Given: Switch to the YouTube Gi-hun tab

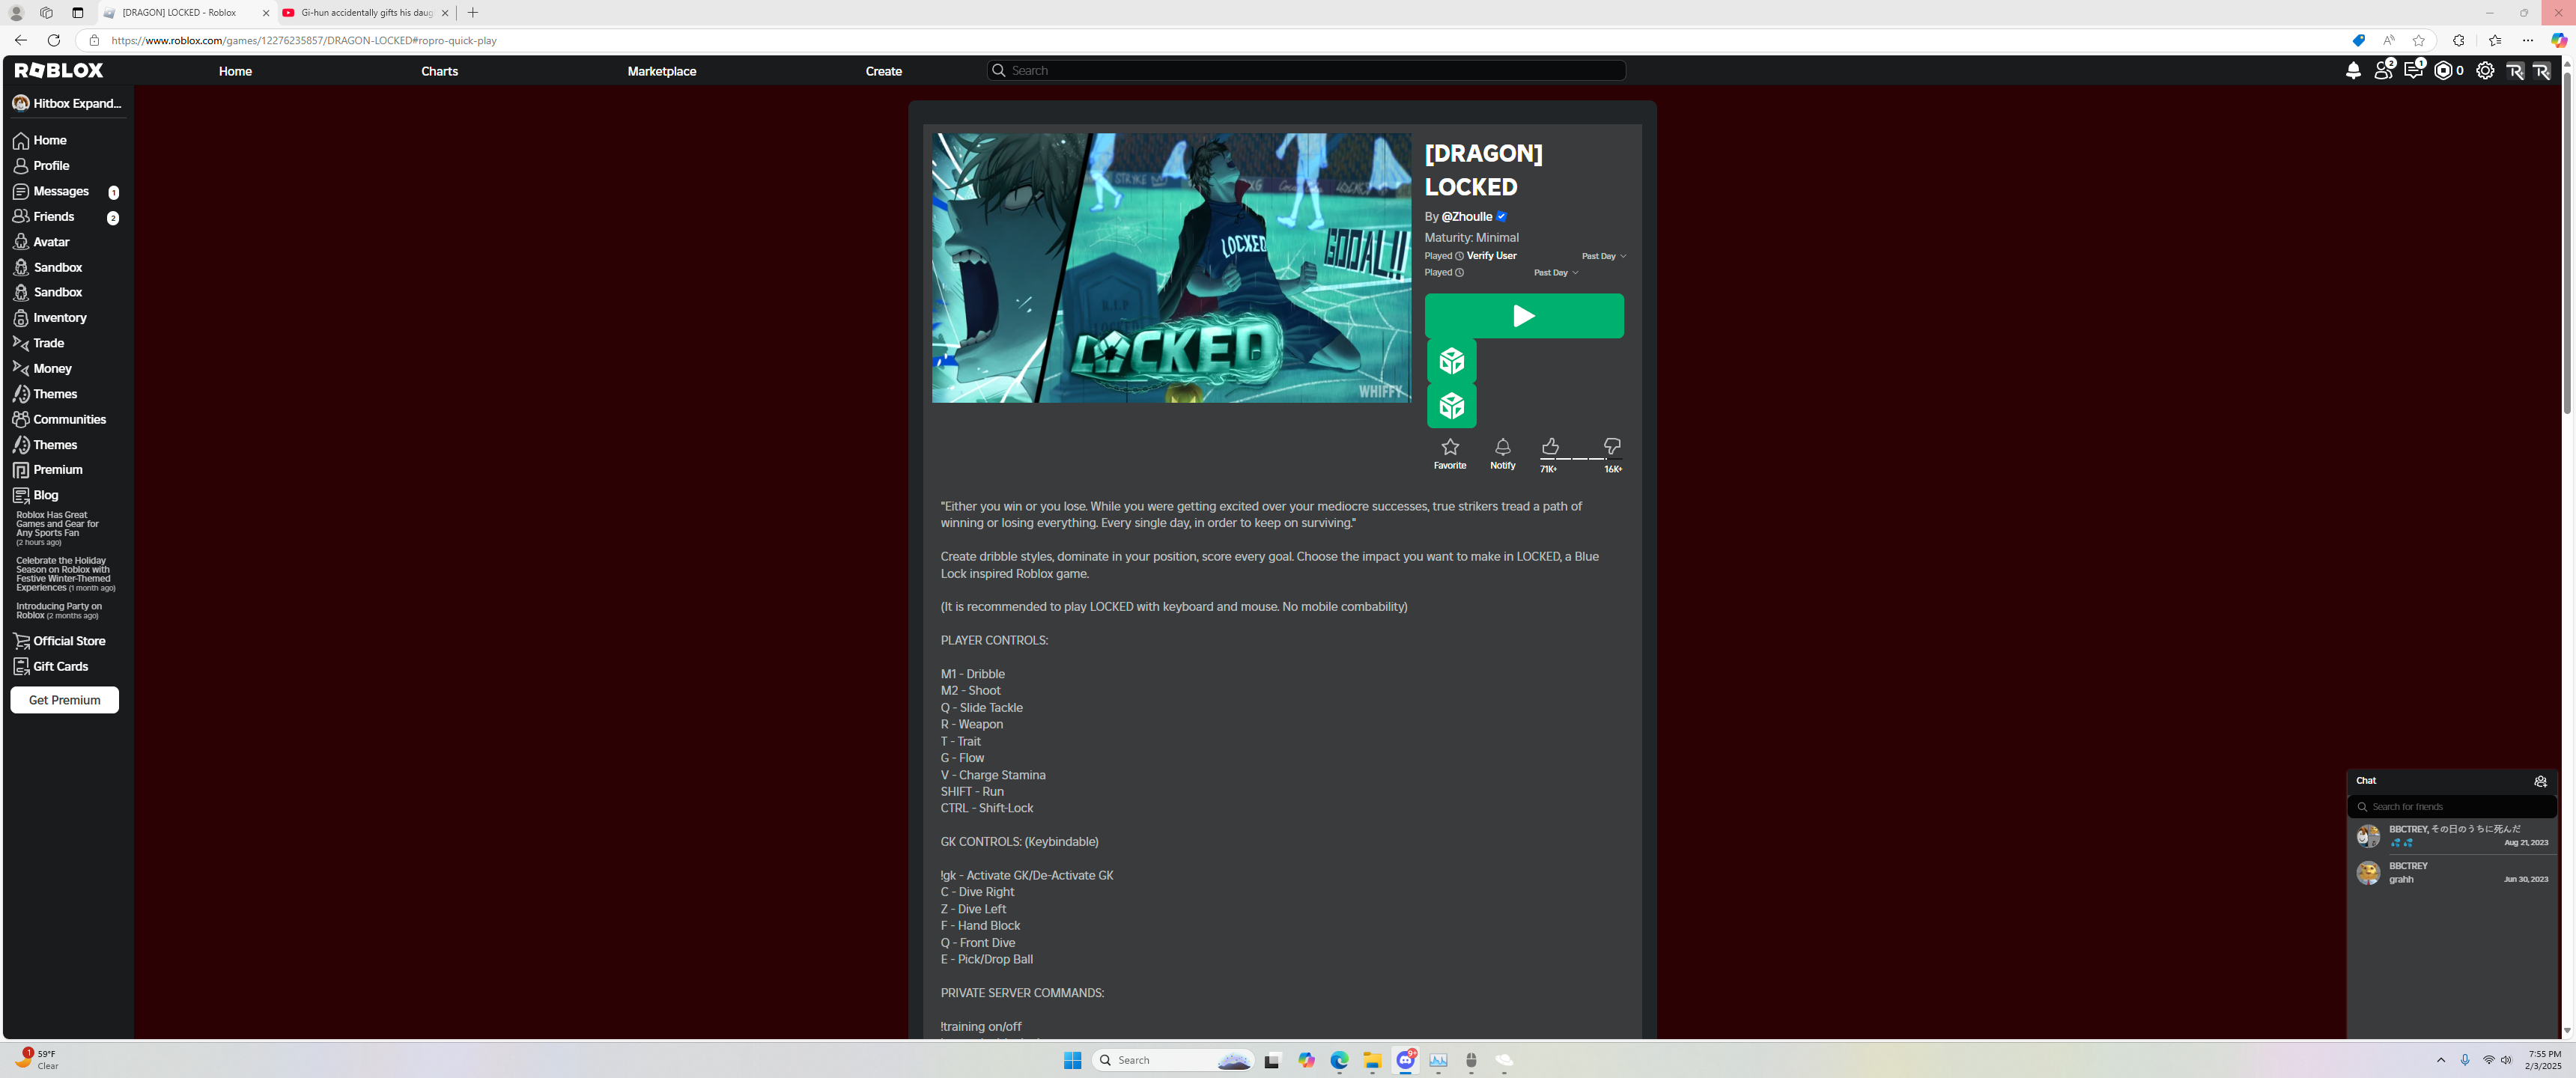Looking at the screenshot, I should [366, 13].
